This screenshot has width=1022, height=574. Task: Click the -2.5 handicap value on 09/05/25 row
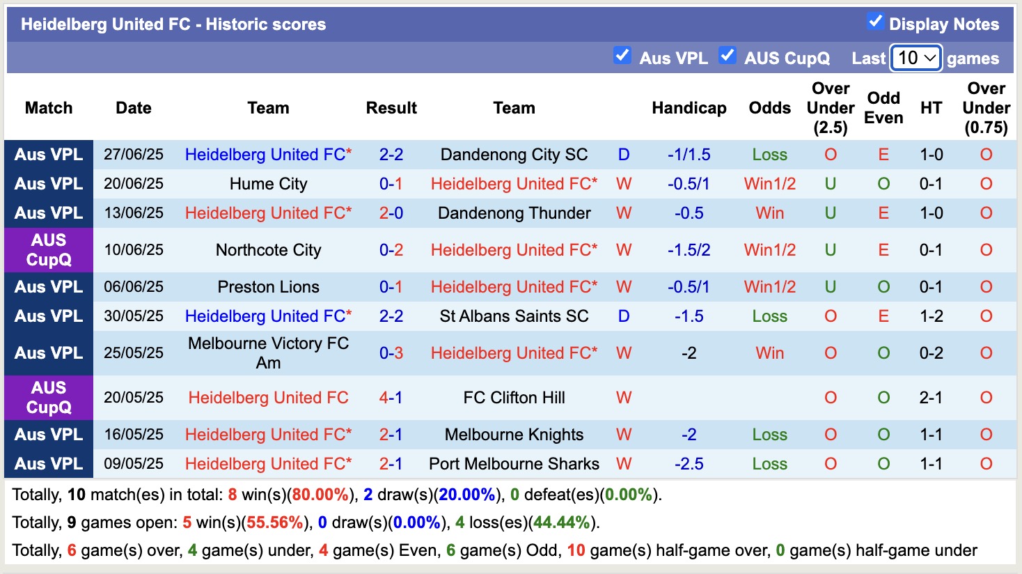[x=689, y=463]
